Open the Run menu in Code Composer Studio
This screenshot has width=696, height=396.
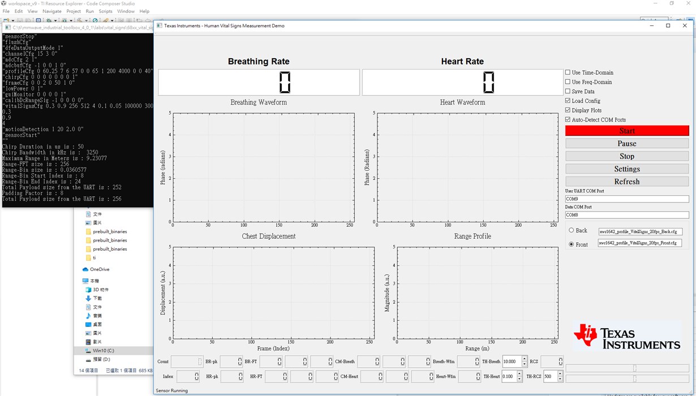[x=90, y=11]
